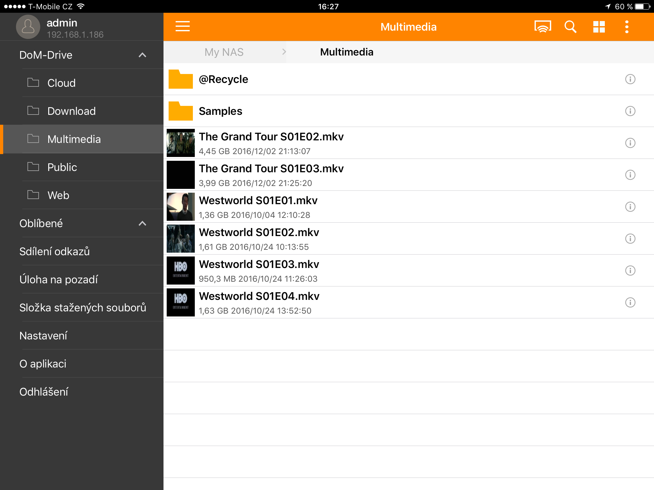This screenshot has height=490, width=654.
Task: Go back to My NAS breadcrumb
Action: pyautogui.click(x=224, y=52)
